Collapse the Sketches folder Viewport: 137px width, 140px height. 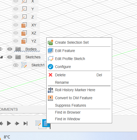tap(1, 57)
